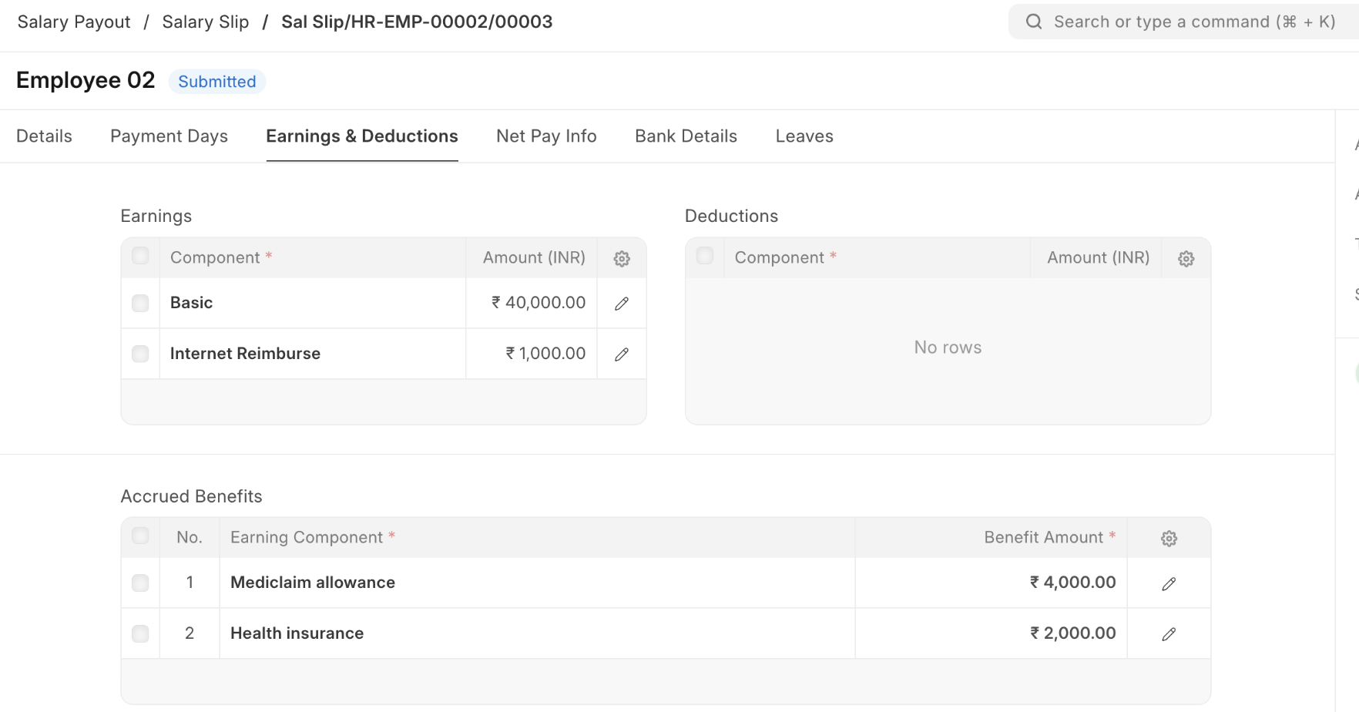Tick the Internet Reimburse row checkbox
The height and width of the screenshot is (712, 1359).
pos(140,354)
